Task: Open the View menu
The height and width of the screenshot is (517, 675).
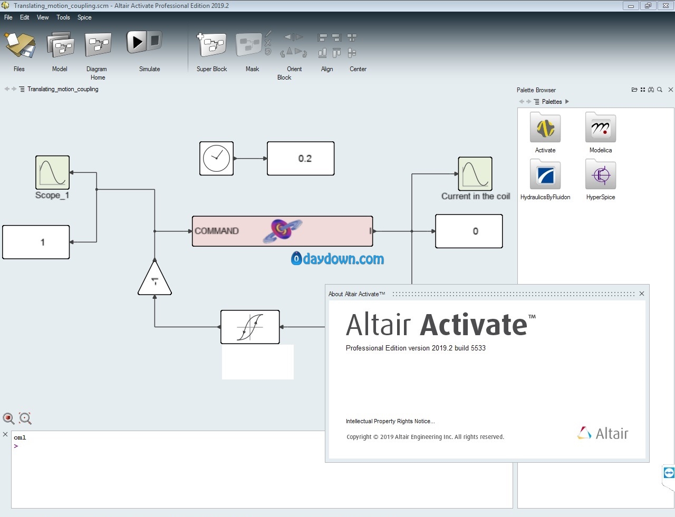Action: [x=43, y=17]
